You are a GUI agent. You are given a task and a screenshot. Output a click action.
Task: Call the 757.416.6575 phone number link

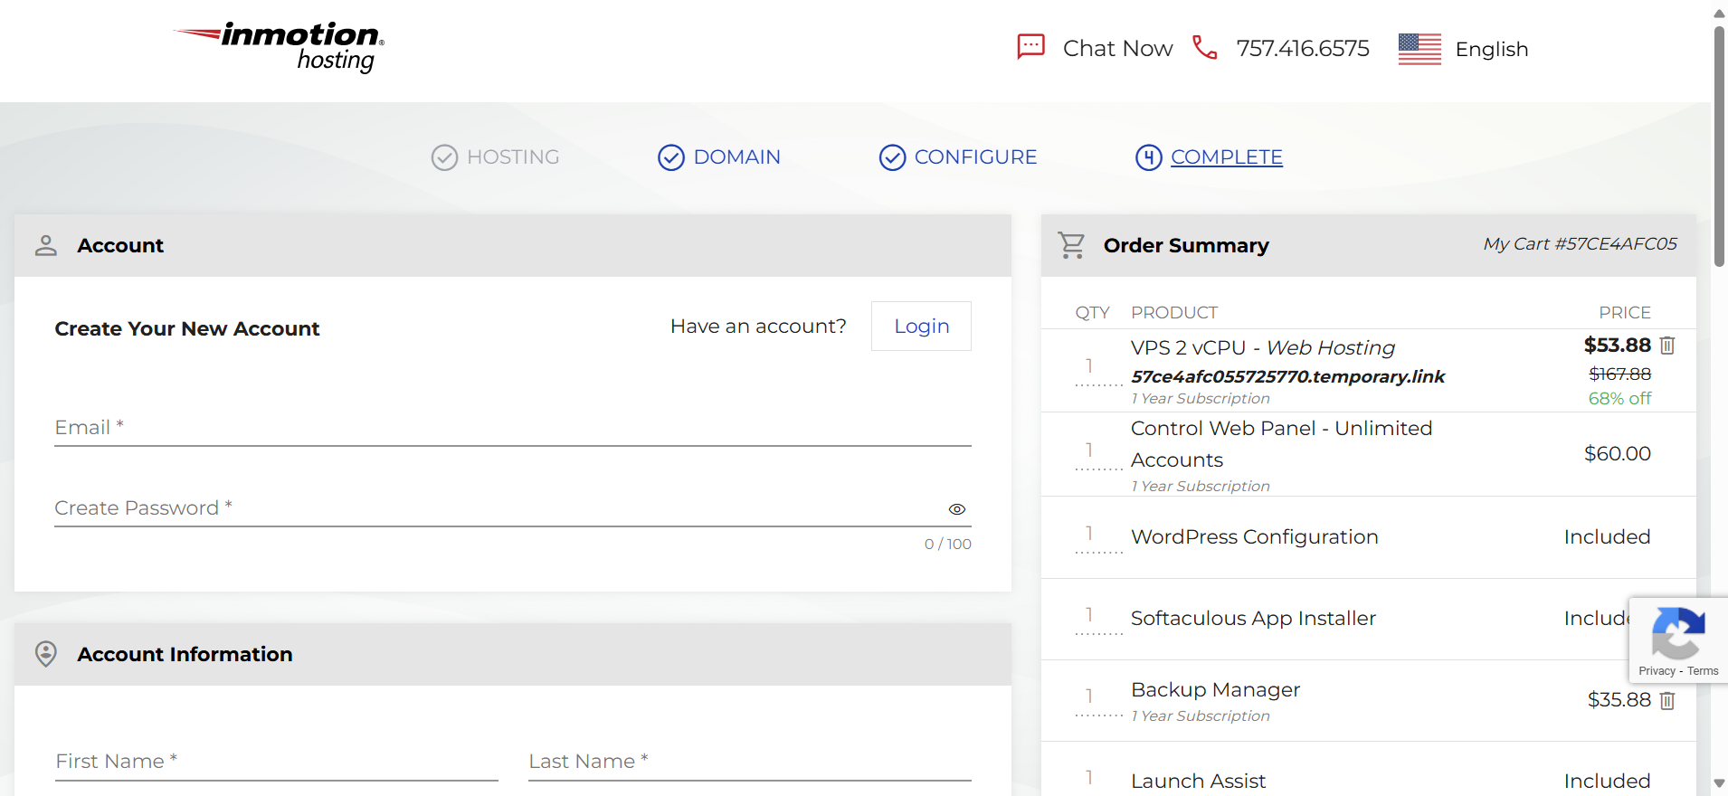click(1303, 49)
